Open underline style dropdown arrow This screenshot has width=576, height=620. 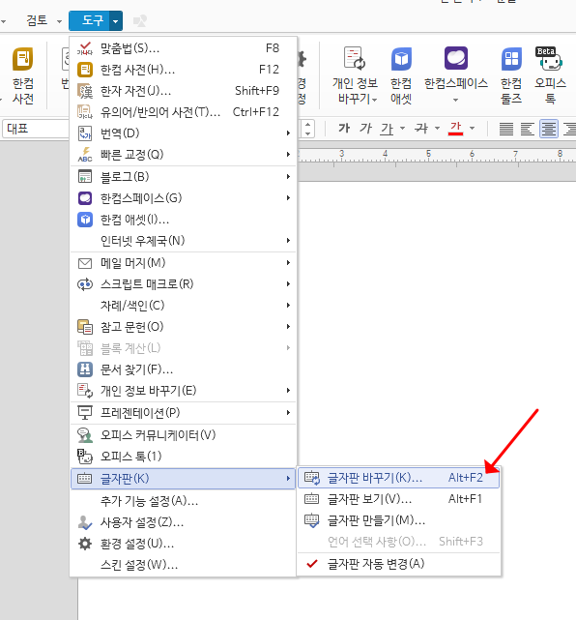[x=403, y=128]
